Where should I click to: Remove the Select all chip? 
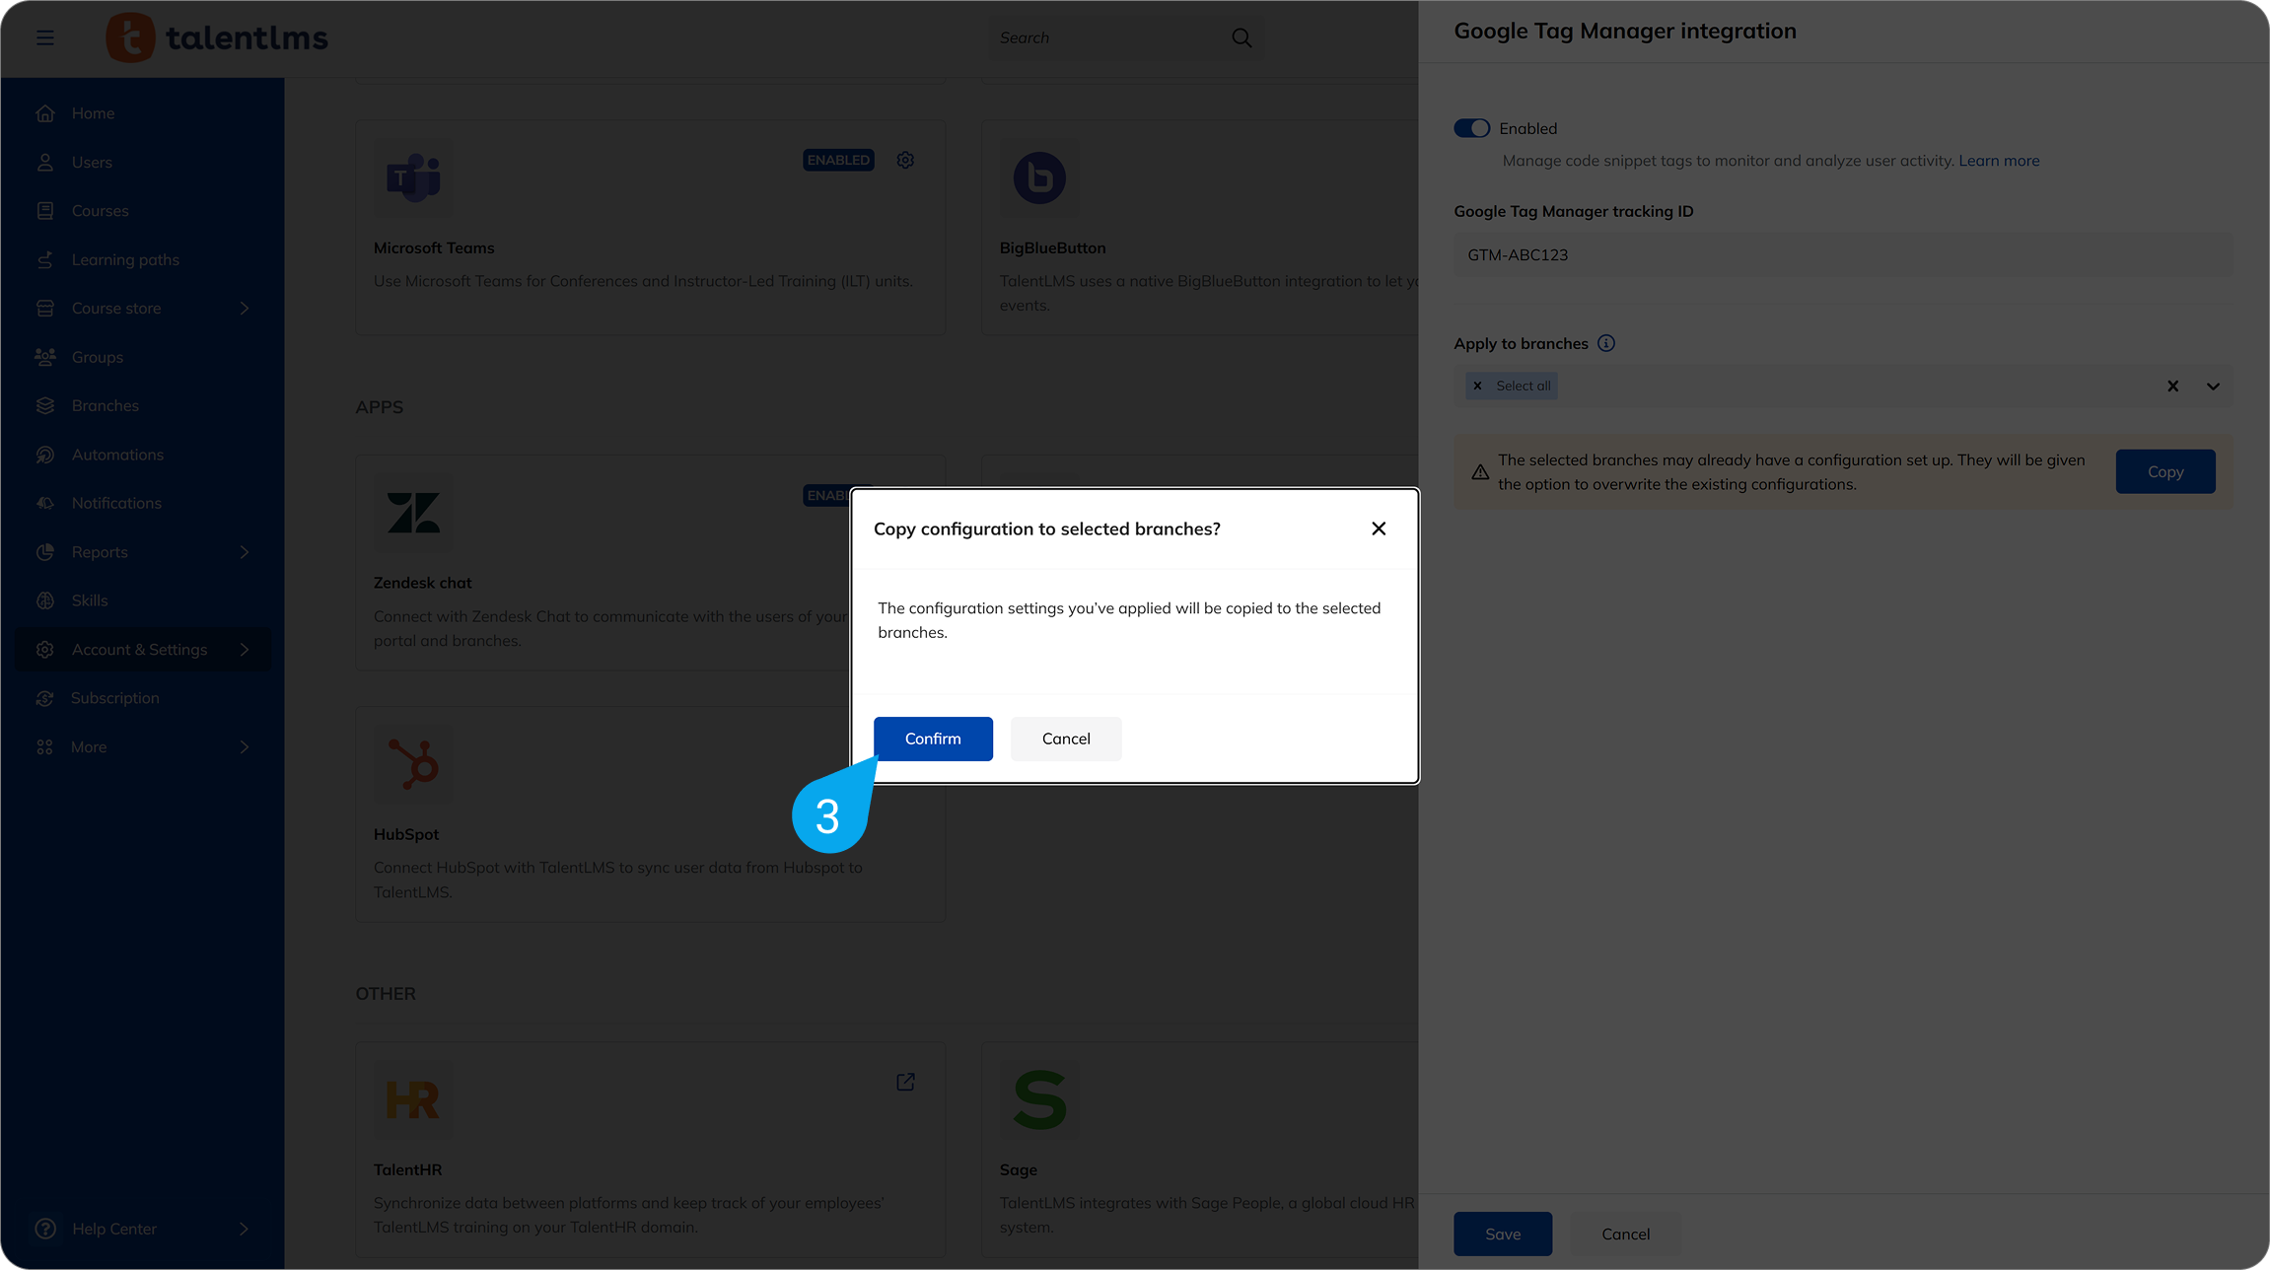(1477, 386)
